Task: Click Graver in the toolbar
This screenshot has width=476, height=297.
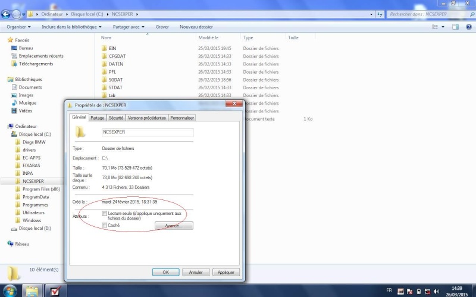Action: [x=162, y=27]
